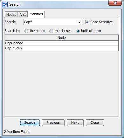124x138 pixels.
Task: Toggle the Case Sensitive checkbox
Action: tap(87, 22)
